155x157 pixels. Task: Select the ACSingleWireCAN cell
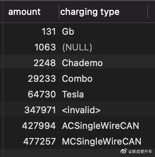[x=101, y=126]
